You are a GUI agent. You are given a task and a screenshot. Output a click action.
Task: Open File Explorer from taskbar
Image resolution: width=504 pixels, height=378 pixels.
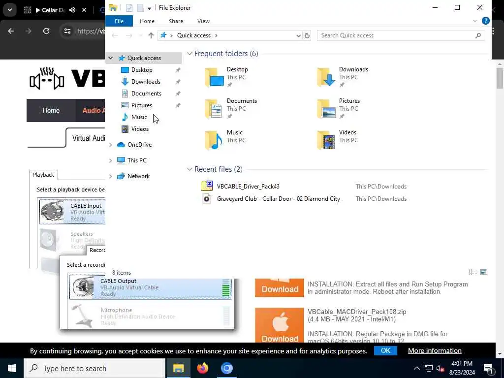coord(178,368)
